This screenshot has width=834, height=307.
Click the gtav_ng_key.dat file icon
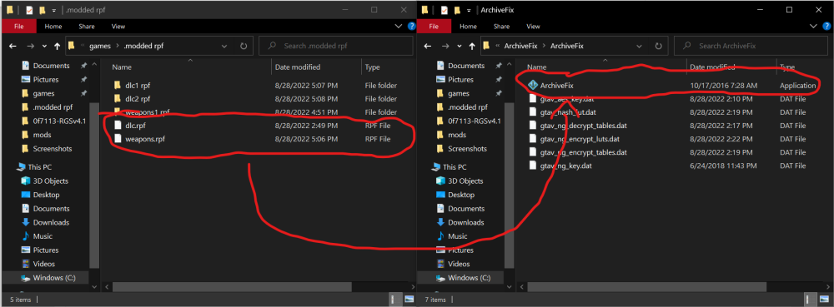coord(532,166)
